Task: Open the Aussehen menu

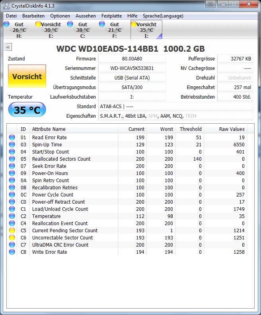Action: (x=86, y=16)
